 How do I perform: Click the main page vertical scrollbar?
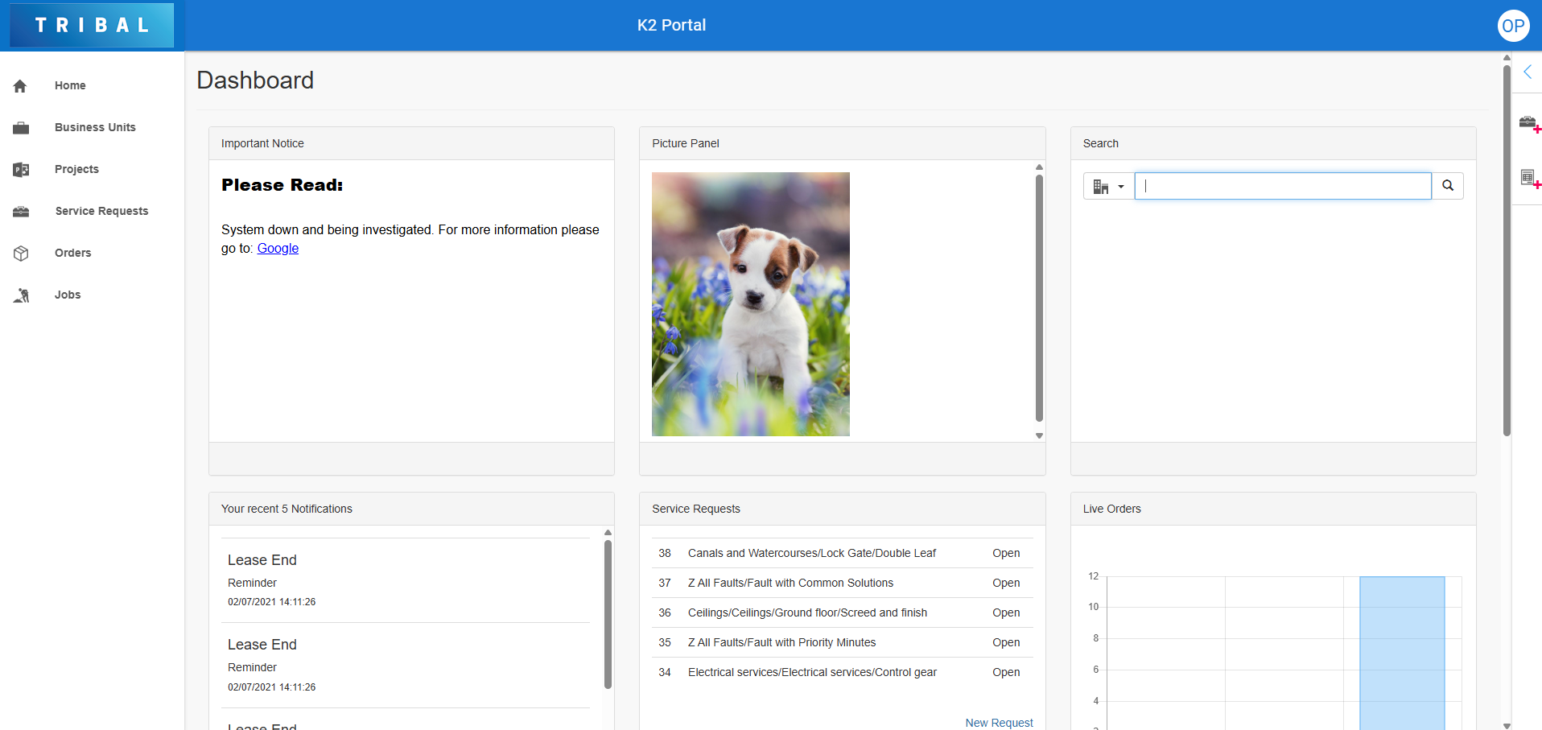point(1507,250)
